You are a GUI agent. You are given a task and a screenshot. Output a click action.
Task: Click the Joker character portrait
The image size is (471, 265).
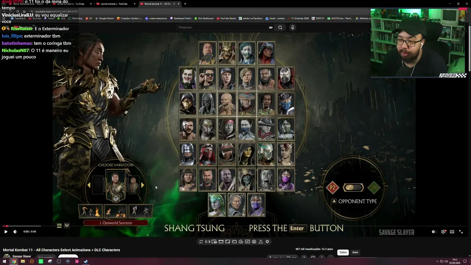pos(188,78)
